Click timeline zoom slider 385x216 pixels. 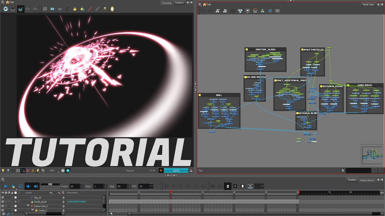(121, 214)
